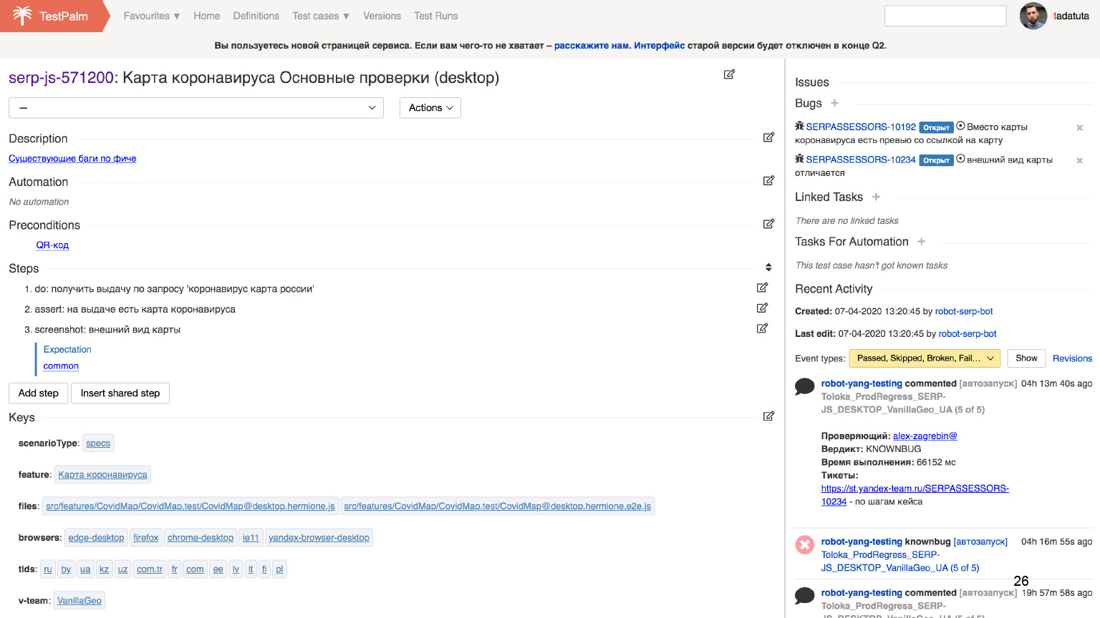Expand the Event types filter dropdown
1100x618 pixels.
point(925,358)
